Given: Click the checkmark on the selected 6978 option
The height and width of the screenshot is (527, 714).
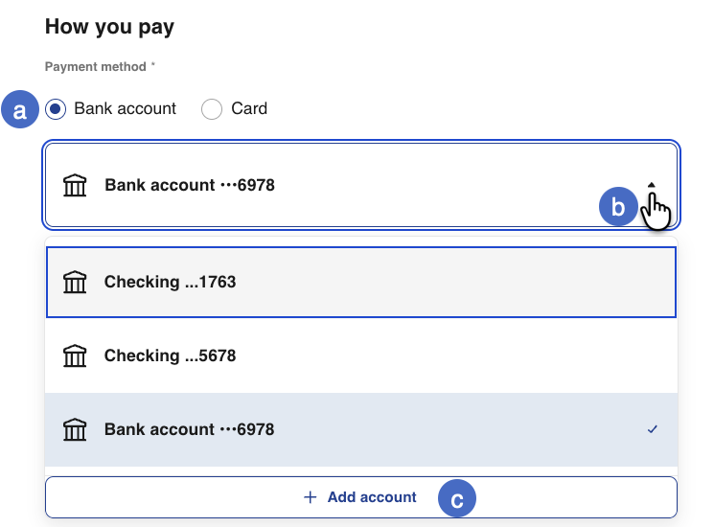Looking at the screenshot, I should tap(653, 429).
